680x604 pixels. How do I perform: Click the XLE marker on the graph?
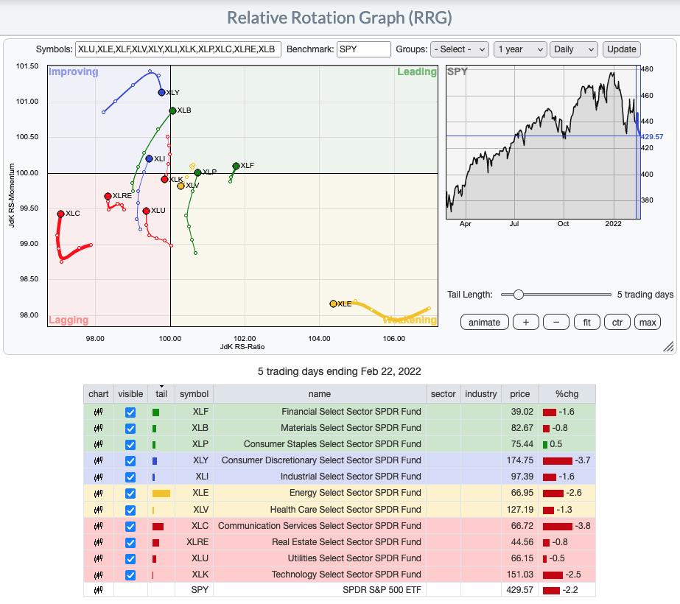333,304
